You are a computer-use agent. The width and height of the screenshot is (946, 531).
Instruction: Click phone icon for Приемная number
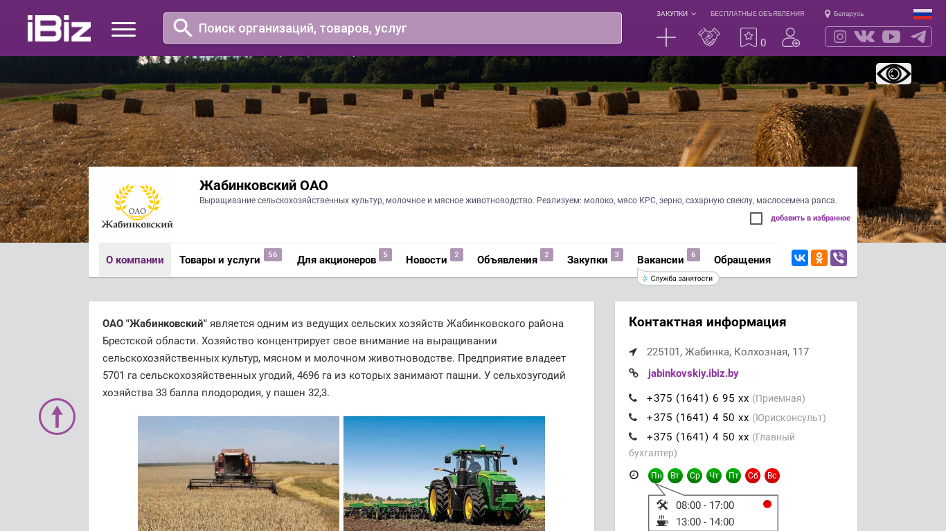coord(633,398)
